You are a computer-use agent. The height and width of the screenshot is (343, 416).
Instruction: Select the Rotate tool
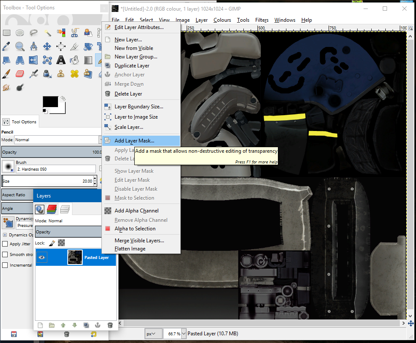[88, 47]
